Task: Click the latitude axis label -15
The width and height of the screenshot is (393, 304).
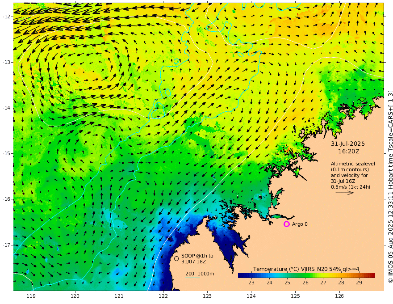Action: 7,153
